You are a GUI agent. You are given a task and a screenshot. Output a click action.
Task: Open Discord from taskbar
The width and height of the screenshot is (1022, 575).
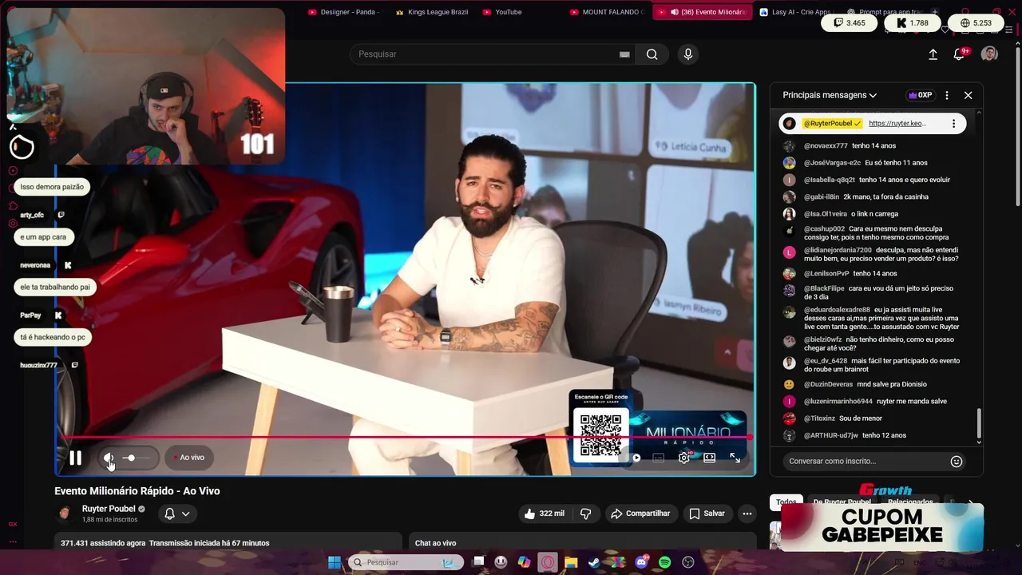[x=641, y=562]
